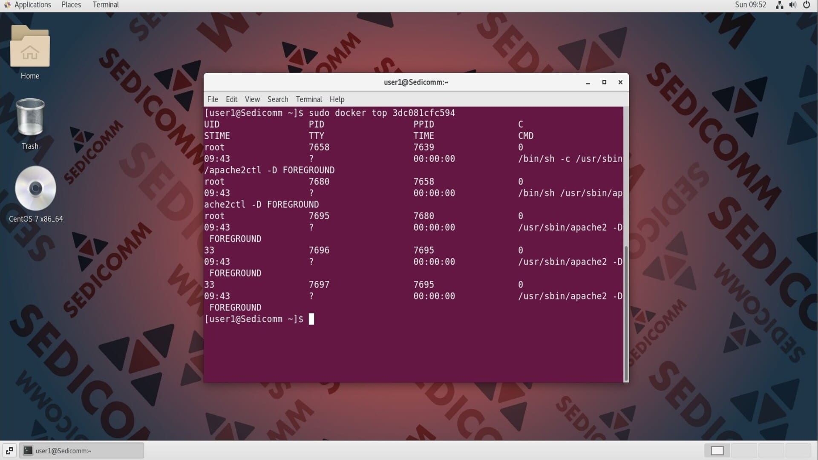Open the Edit menu in terminal

pyautogui.click(x=232, y=99)
